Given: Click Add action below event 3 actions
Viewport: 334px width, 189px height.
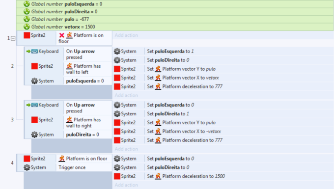Looking at the screenshot, I should (126, 149).
